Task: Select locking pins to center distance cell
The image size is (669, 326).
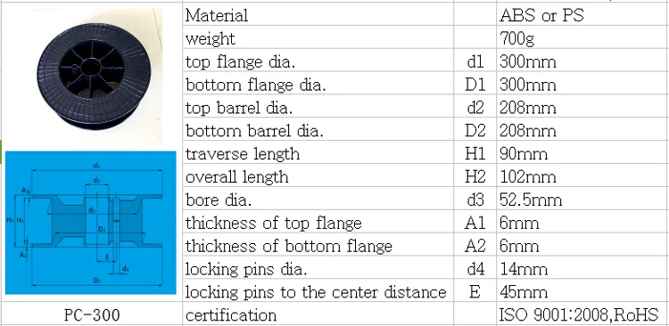Action: click(318, 292)
